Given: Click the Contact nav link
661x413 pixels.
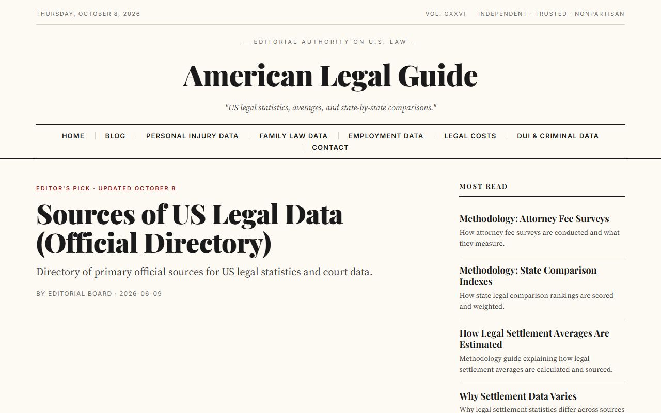Looking at the screenshot, I should click(330, 147).
